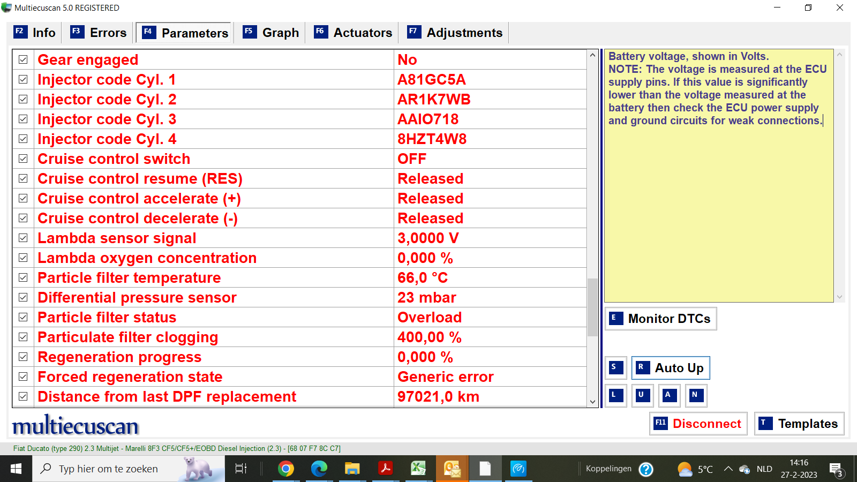Viewport: 857px width, 482px height.
Task: Open blank document app in taskbar
Action: tap(485, 469)
